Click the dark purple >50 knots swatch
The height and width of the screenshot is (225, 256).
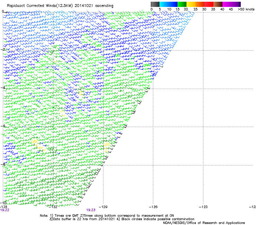pyautogui.click(x=240, y=4)
